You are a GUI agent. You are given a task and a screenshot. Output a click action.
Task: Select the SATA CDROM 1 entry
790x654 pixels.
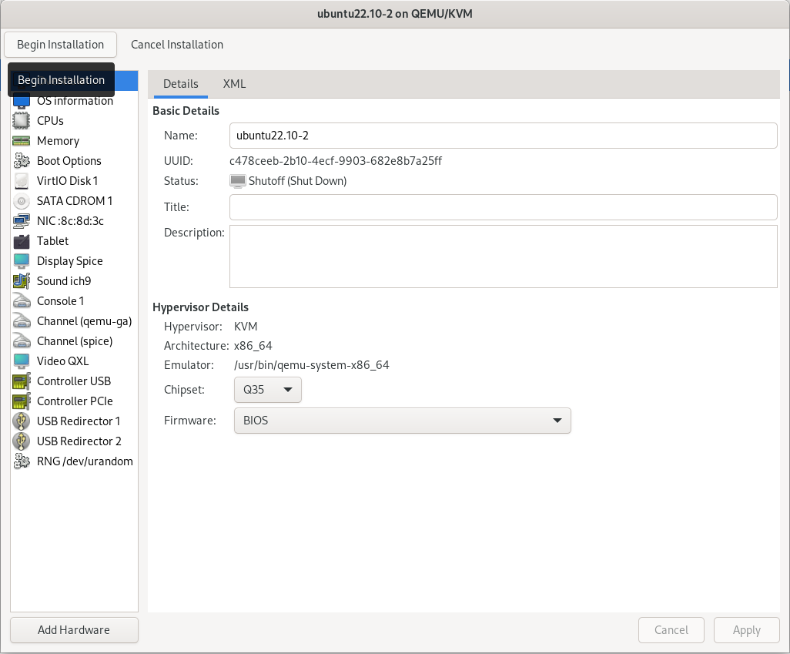click(74, 201)
